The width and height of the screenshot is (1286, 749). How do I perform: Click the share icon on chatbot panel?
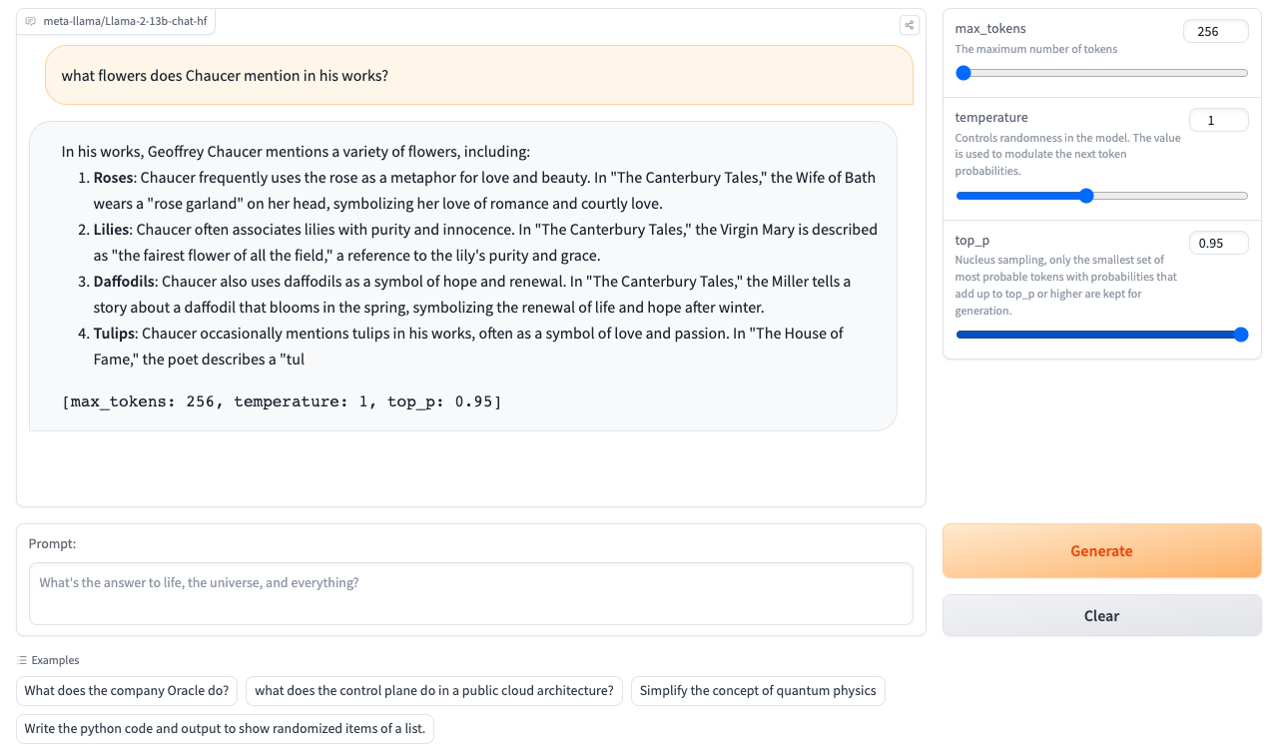point(909,25)
